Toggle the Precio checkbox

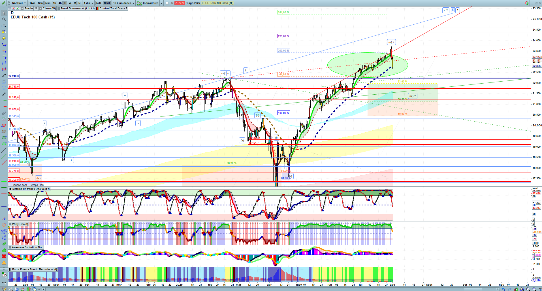(x=22, y=9)
